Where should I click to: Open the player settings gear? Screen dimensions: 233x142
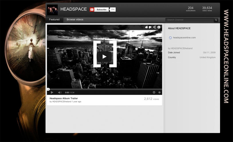(x=154, y=92)
